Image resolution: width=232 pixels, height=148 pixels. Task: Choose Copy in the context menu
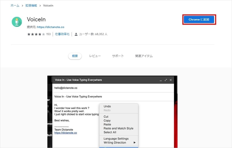pyautogui.click(x=107, y=121)
